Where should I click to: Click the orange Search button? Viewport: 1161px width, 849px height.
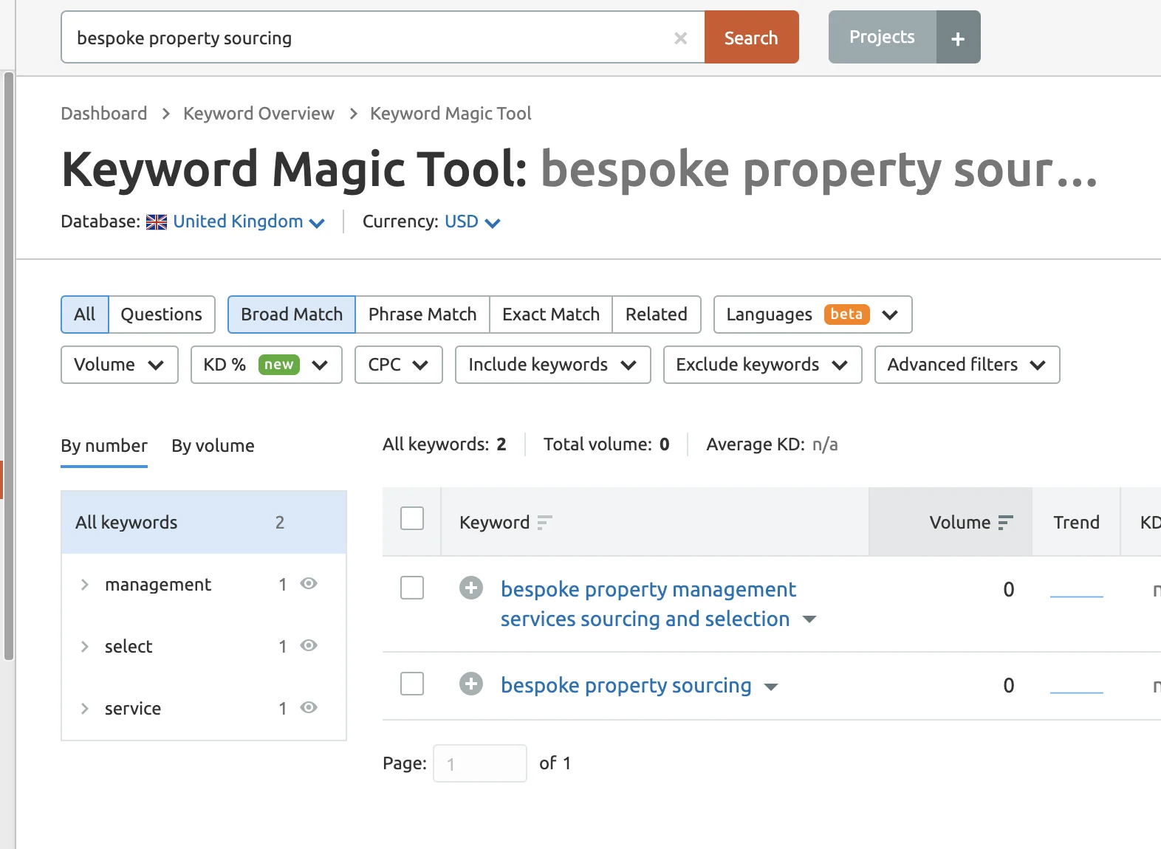click(751, 37)
